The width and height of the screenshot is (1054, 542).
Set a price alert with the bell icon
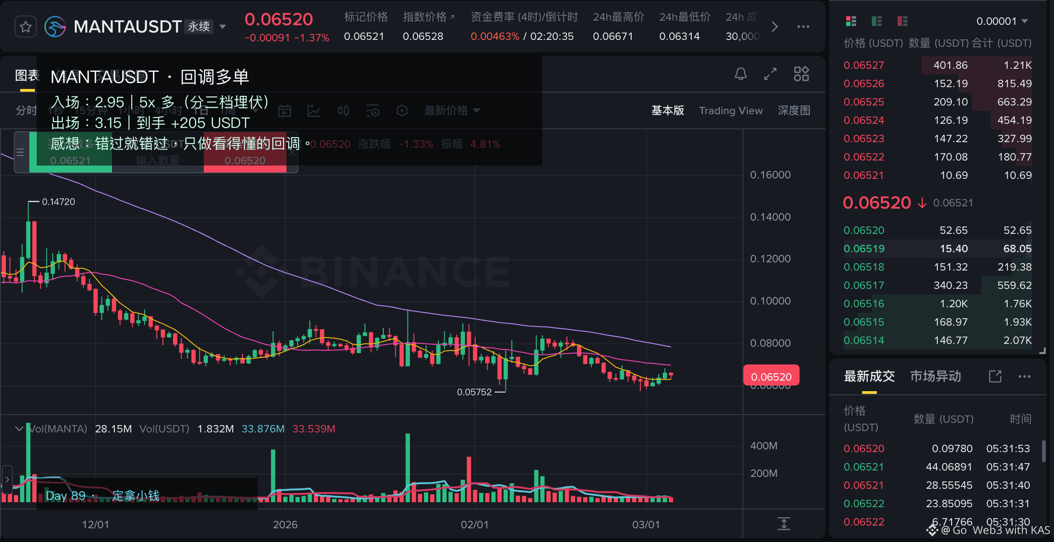point(740,74)
